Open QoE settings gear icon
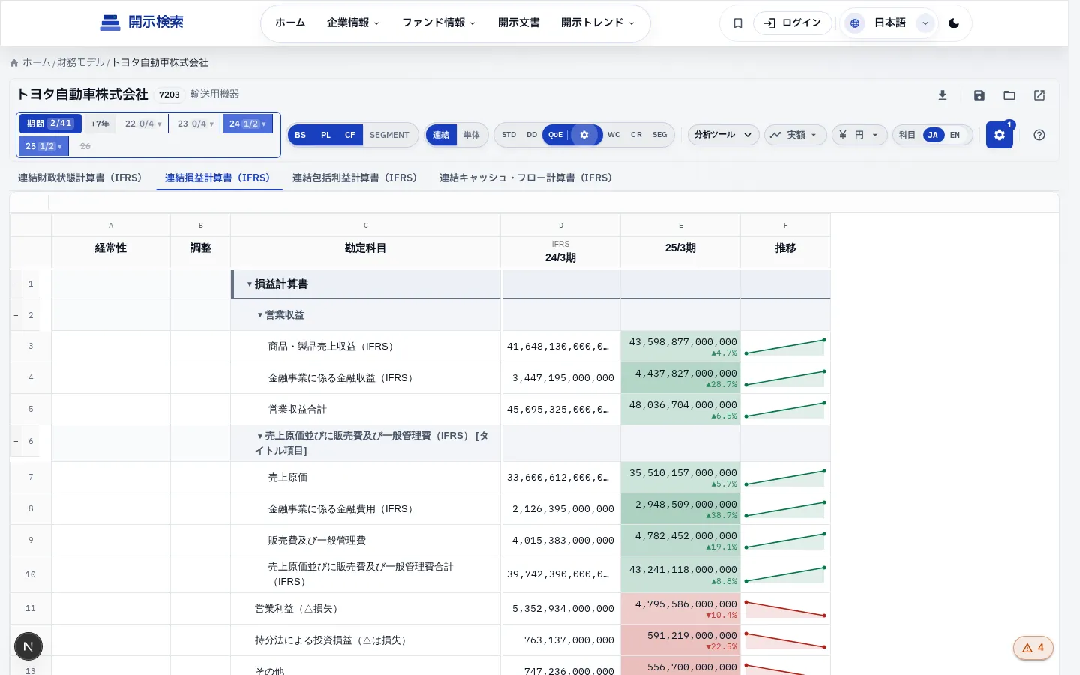Image resolution: width=1080 pixels, height=675 pixels. (584, 135)
